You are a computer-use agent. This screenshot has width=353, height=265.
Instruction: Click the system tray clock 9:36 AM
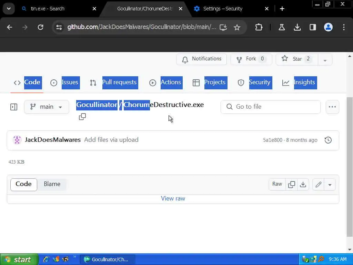pos(337,259)
